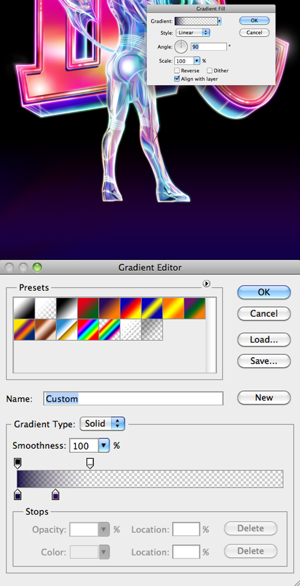Viewport: 300px width, 586px height.
Task: Select the white opacity stop on gradient bar
Action: (x=89, y=463)
